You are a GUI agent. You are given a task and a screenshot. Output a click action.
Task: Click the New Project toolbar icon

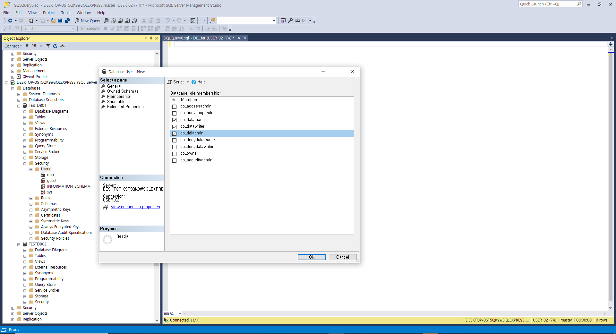(x=31, y=21)
